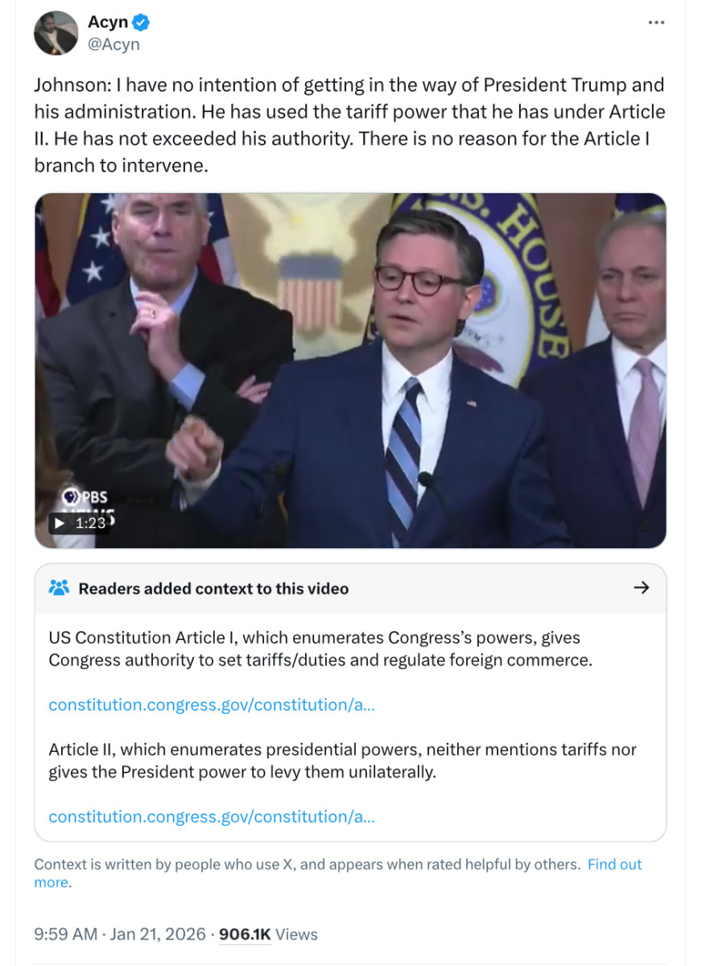Click the note paragraph about Article I
Screen dimensions: 702x966
pos(320,649)
